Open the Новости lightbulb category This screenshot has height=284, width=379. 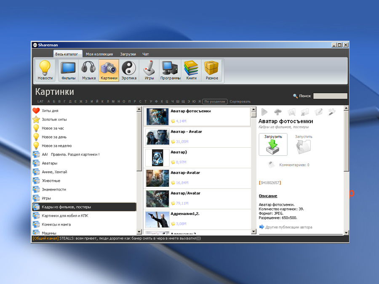click(x=45, y=71)
